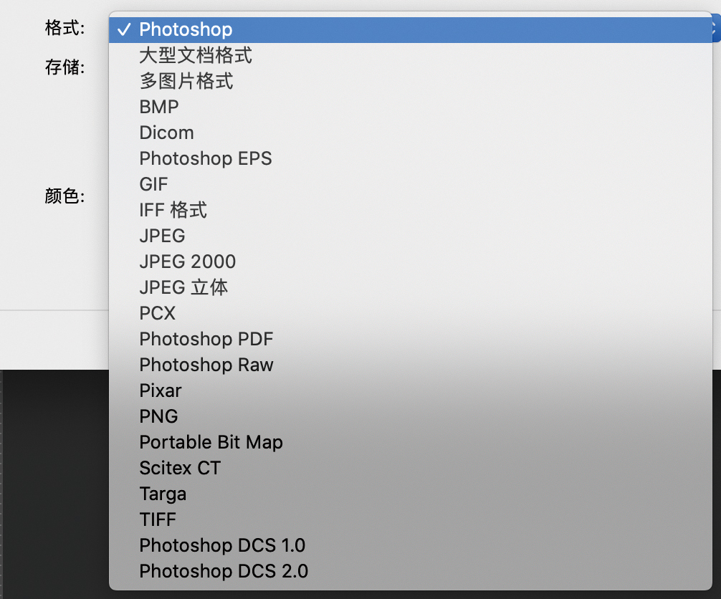
Task: Choose PNG as the format
Action: coord(410,416)
